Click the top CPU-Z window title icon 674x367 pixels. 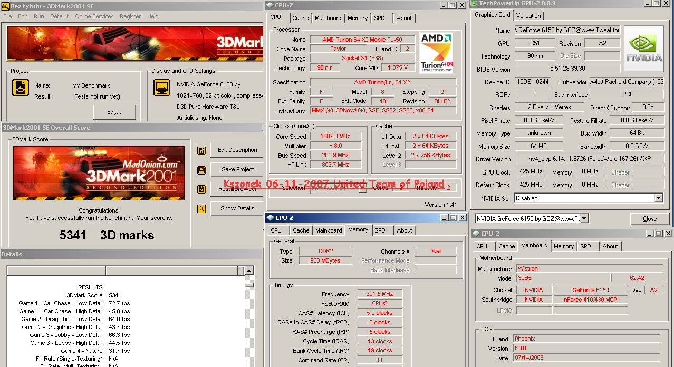[270, 5]
